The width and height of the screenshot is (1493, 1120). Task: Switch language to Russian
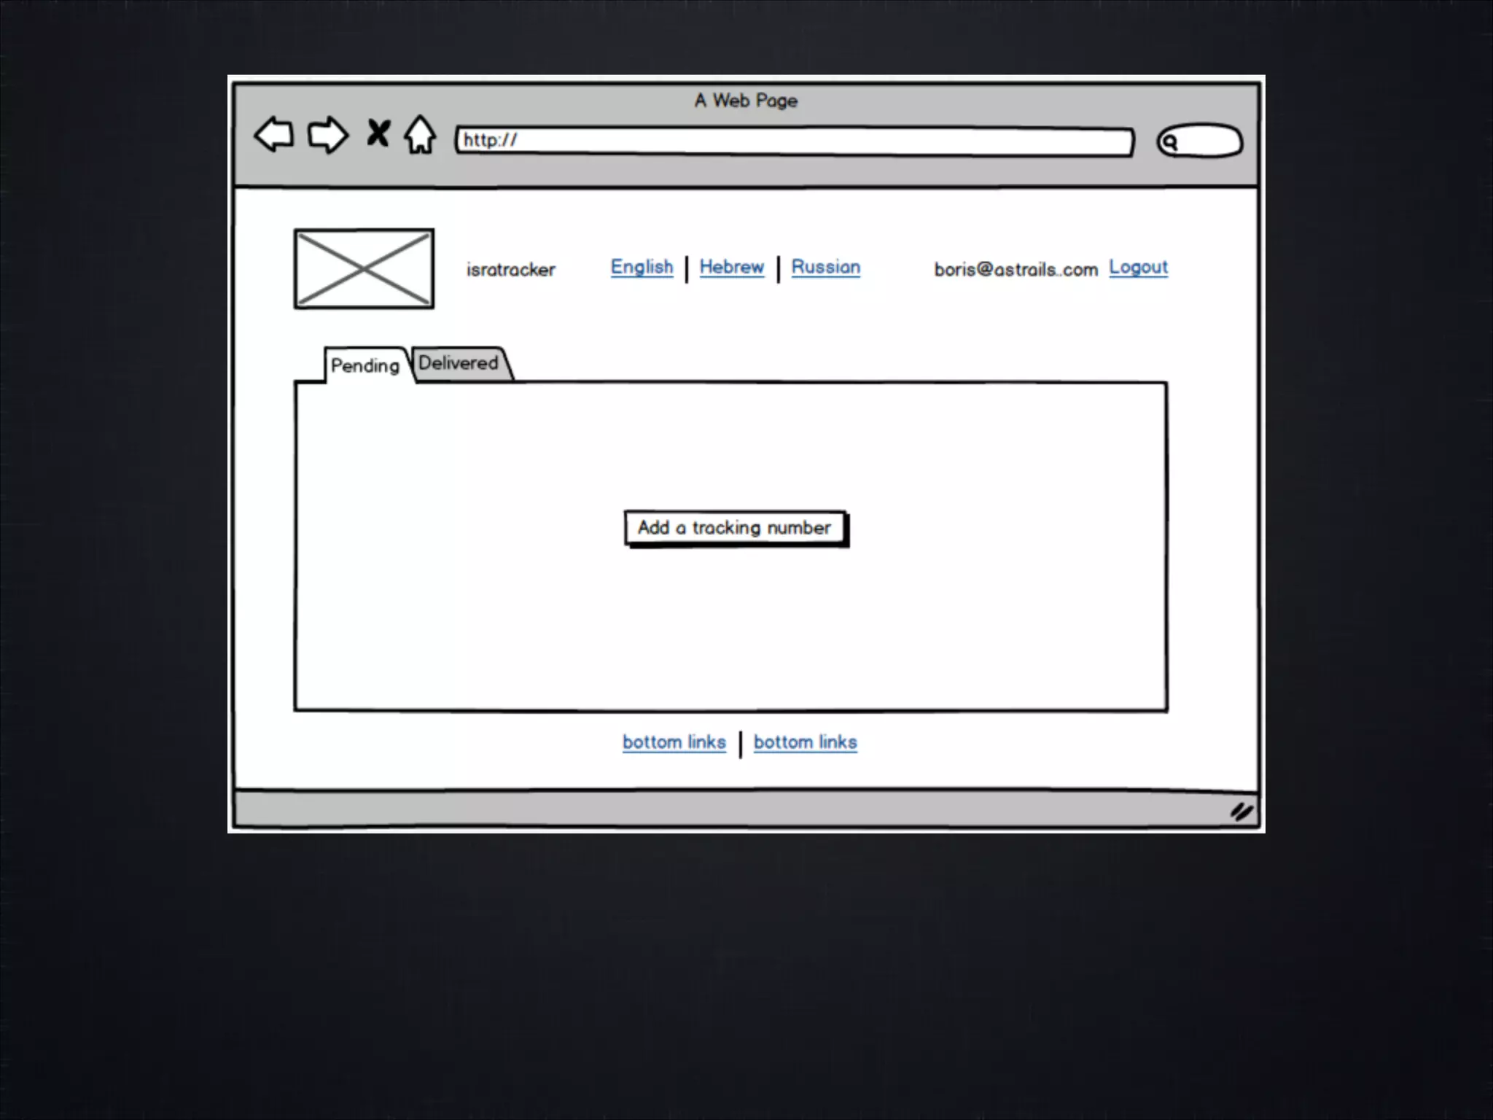point(826,267)
